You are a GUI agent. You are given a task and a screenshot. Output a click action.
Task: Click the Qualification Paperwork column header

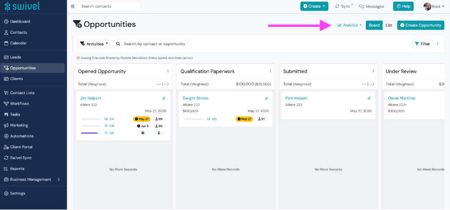[x=208, y=71]
